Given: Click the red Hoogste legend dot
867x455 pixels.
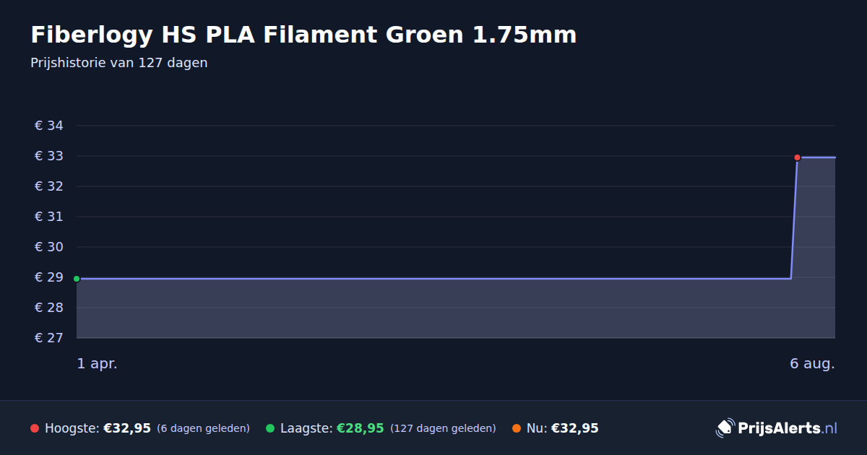Looking at the screenshot, I should 35,428.
